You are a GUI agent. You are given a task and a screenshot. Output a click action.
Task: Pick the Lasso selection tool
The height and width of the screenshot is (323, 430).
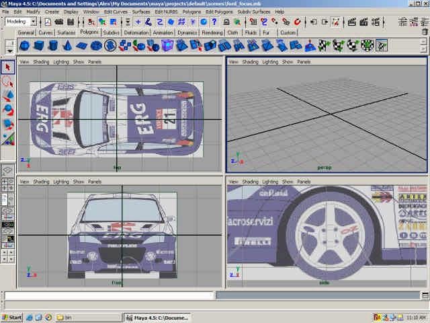[7, 81]
